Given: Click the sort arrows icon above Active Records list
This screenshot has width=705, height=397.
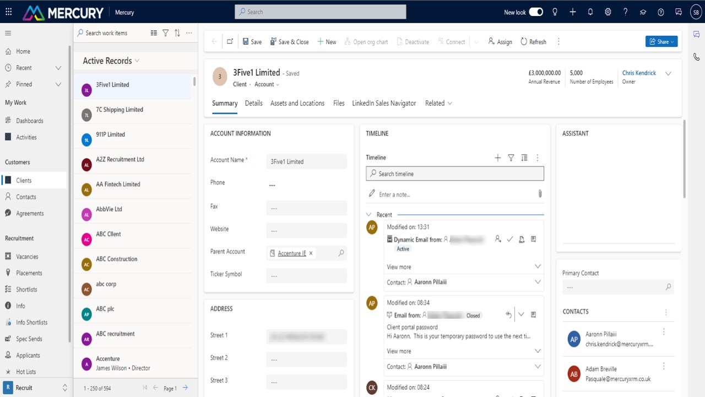Looking at the screenshot, I should [177, 33].
